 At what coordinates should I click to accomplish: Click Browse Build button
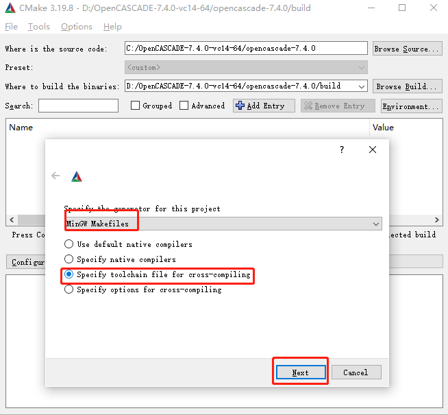click(x=408, y=86)
